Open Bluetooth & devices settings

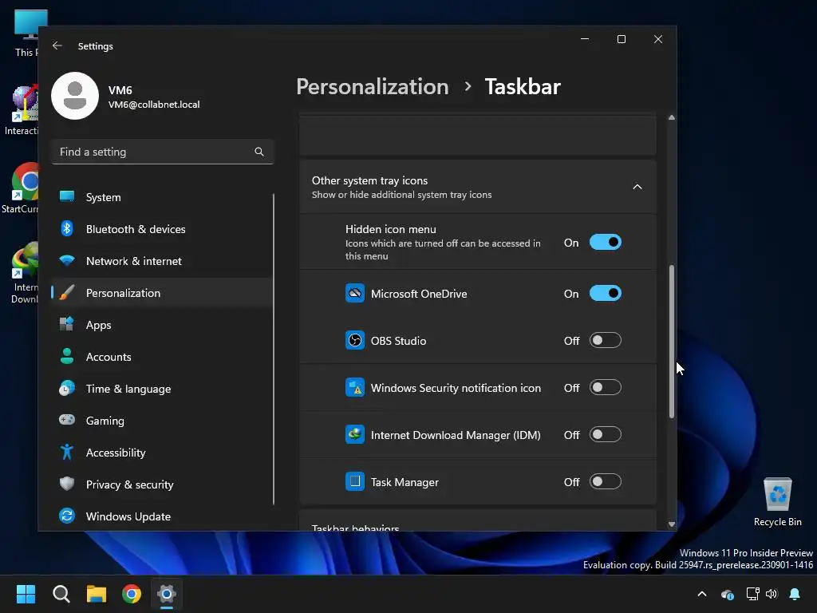(162, 229)
